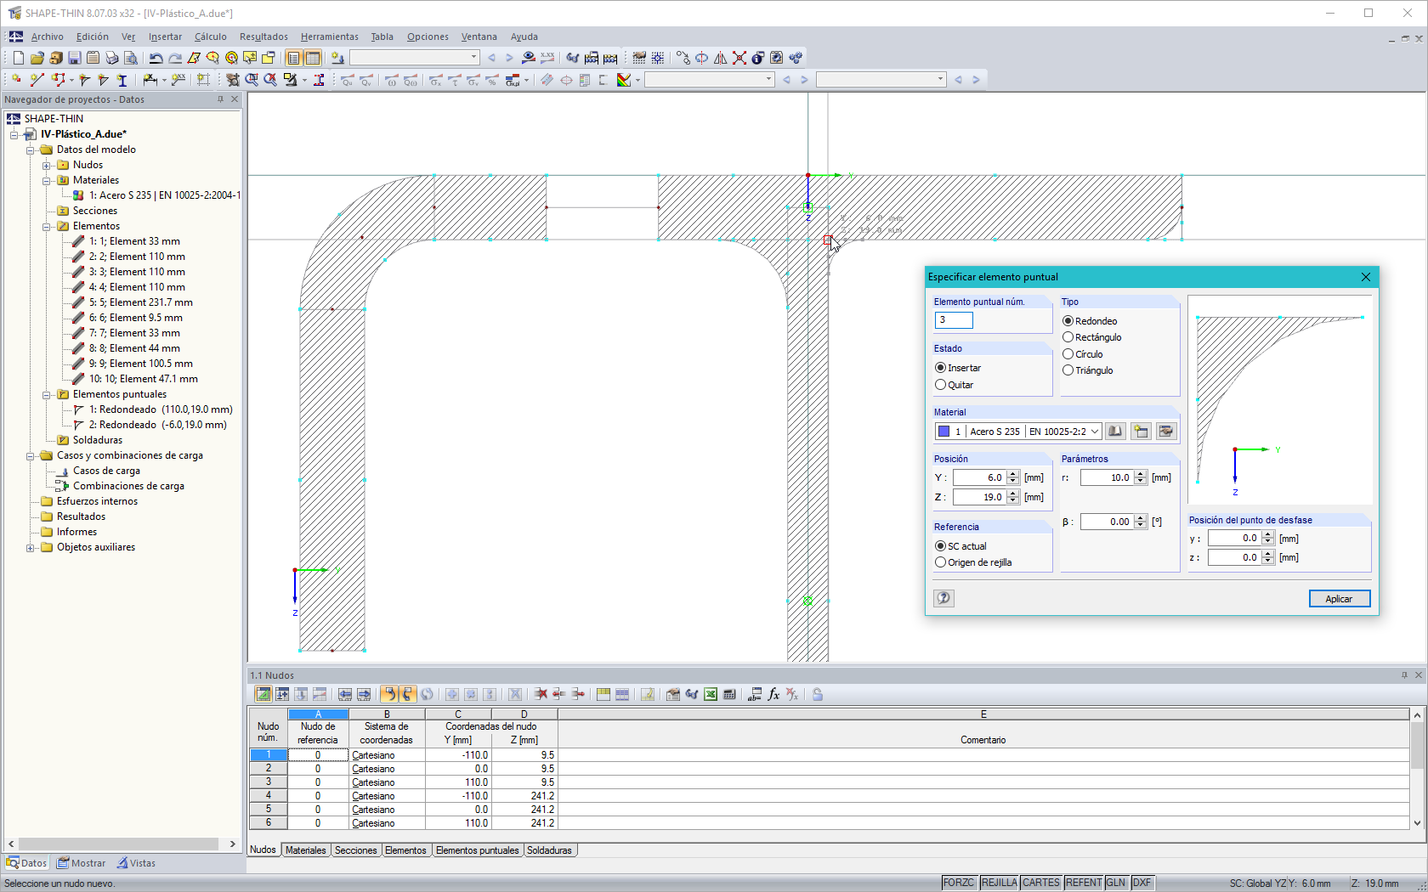Increase the radius r value stepper
The width and height of the screenshot is (1428, 892).
tap(1142, 474)
